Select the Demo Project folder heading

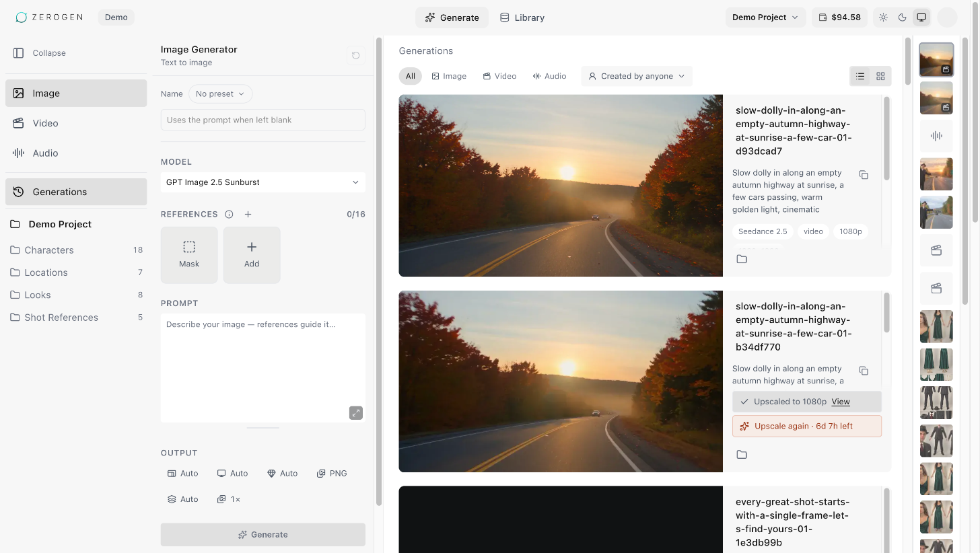coord(60,224)
